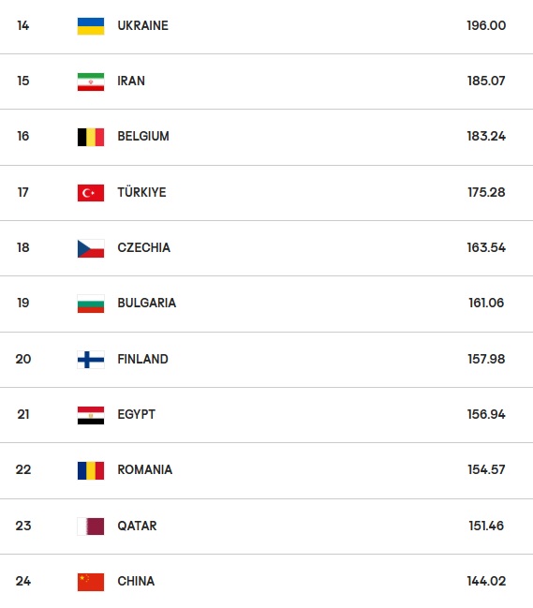
Task: Open the UKRAINE team name
Action: pyautogui.click(x=143, y=25)
